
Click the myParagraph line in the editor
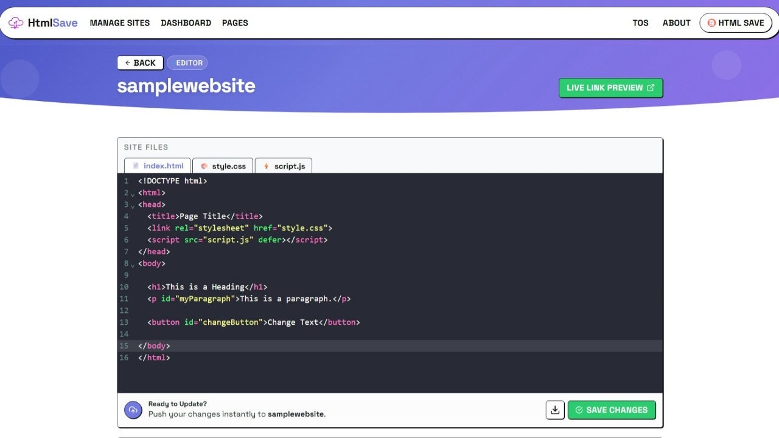click(249, 299)
